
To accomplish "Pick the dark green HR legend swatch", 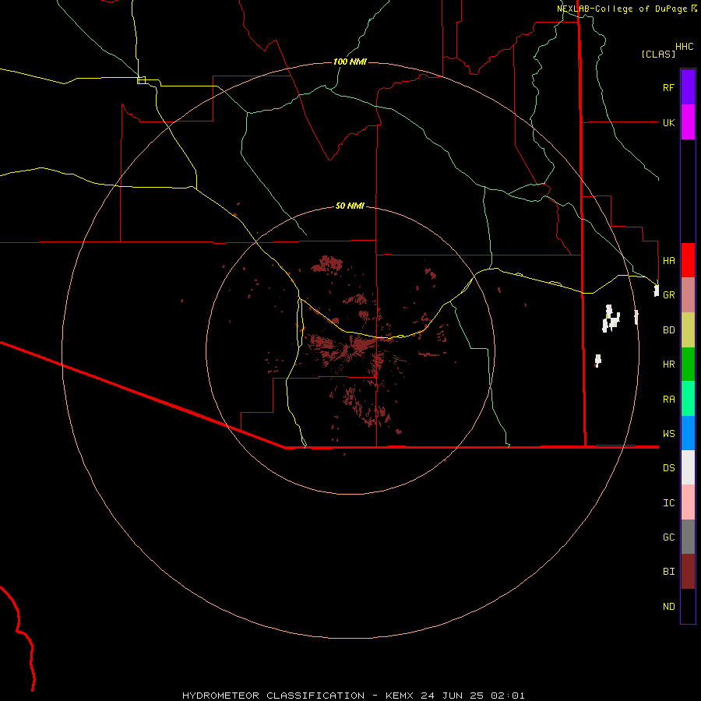I will click(688, 365).
